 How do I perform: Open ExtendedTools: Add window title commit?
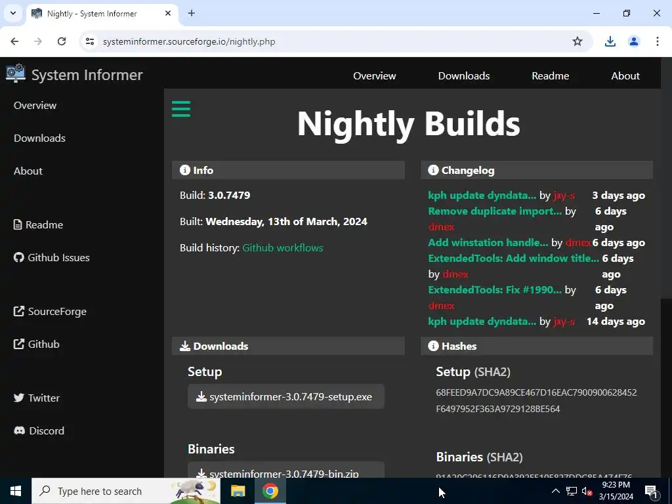(513, 259)
